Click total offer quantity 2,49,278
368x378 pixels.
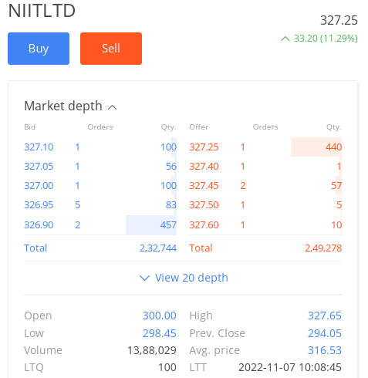point(323,248)
